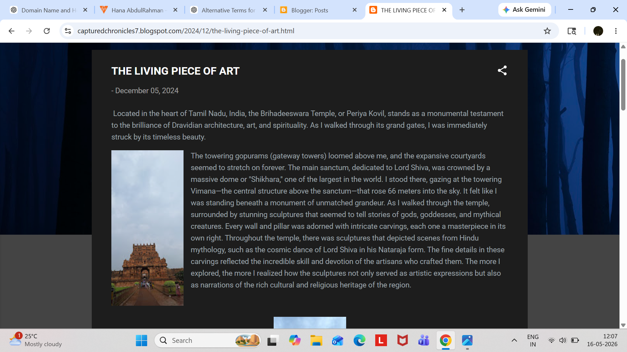627x352 pixels.
Task: Open clock showing 12:07 16-05-2026
Action: click(602, 340)
